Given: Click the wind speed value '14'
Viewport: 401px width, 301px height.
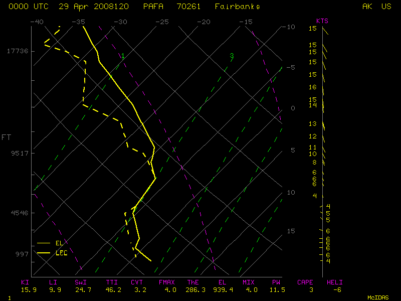Looking at the screenshot, I should [x=312, y=105].
